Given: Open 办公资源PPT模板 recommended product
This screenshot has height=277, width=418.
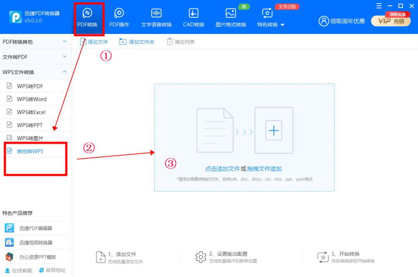Looking at the screenshot, I should click(35, 257).
